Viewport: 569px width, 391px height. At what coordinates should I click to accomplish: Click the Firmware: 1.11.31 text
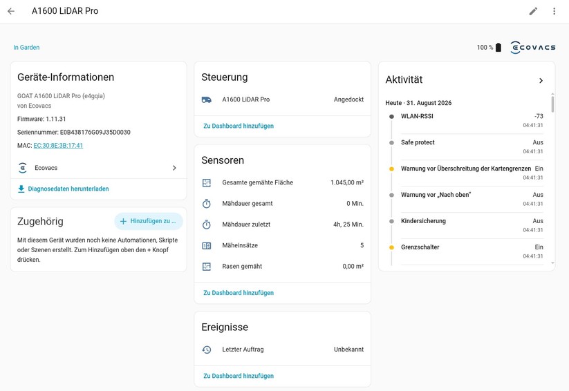41,119
